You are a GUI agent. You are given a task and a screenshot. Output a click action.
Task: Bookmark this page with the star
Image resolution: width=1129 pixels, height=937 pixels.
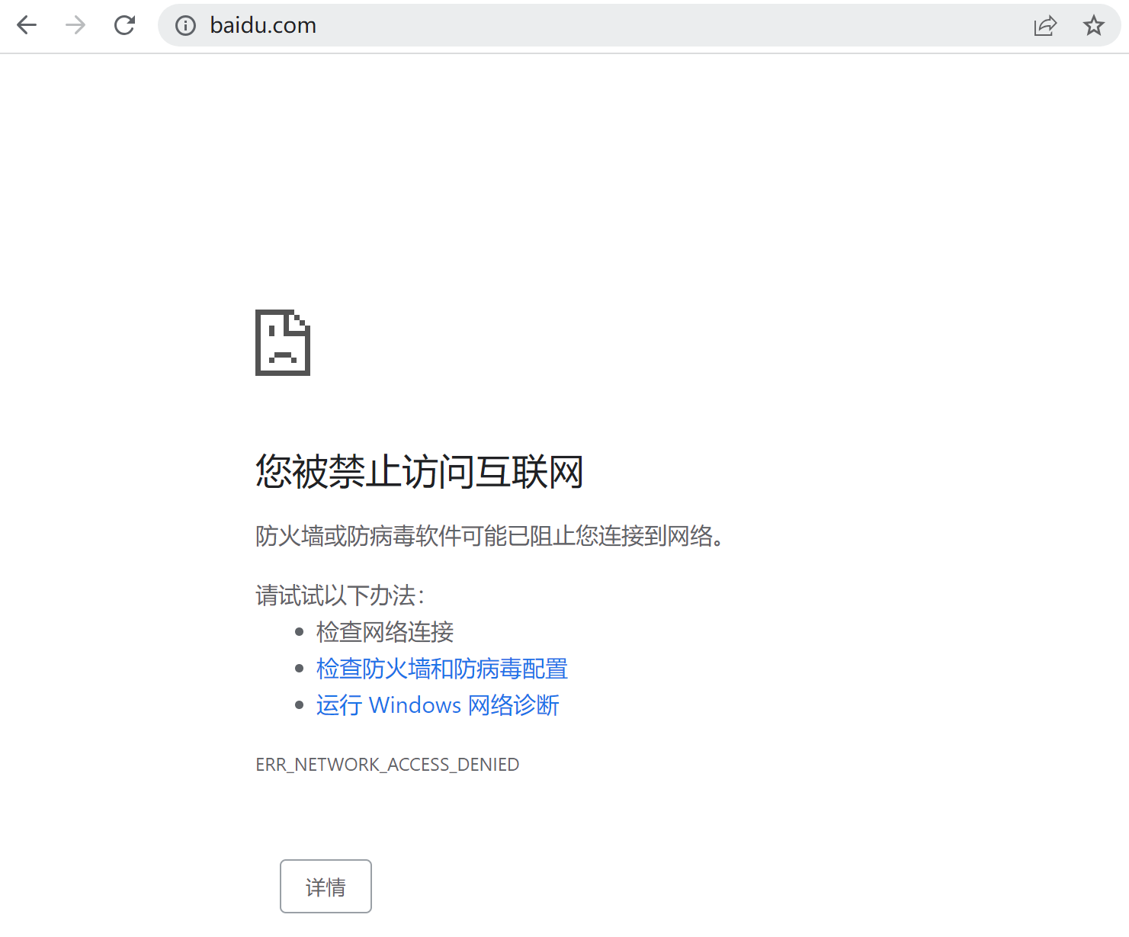point(1094,25)
